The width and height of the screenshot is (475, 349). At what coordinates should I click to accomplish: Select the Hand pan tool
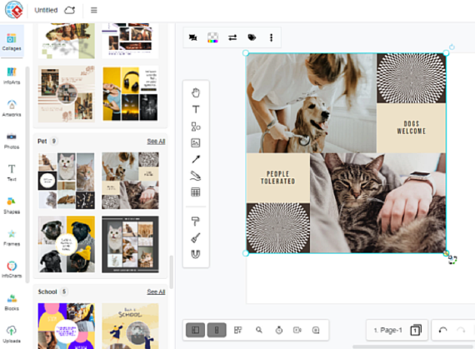[x=196, y=92]
